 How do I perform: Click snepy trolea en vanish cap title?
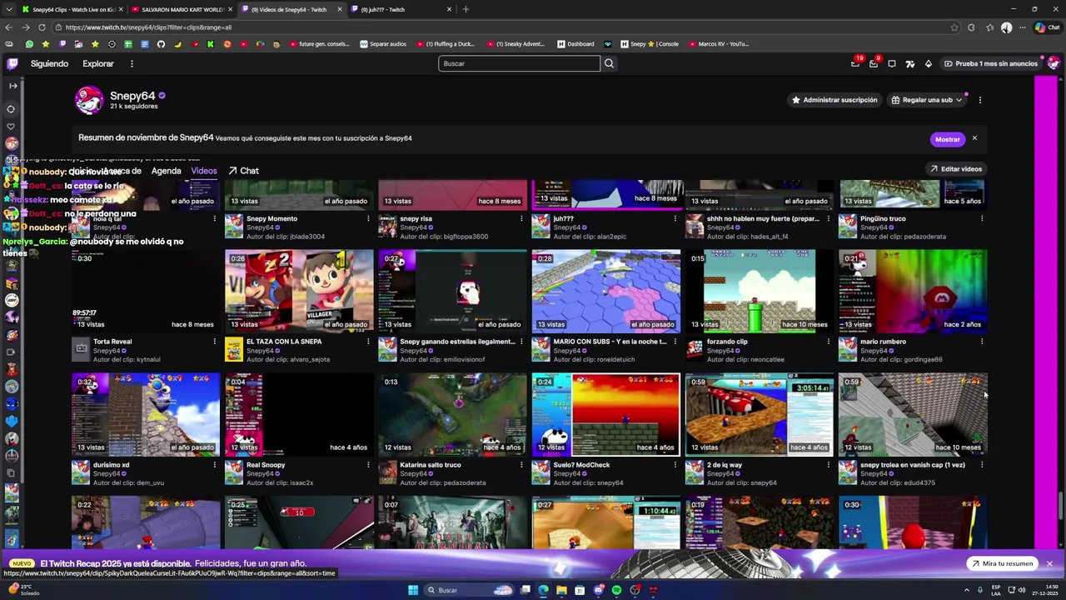pyautogui.click(x=913, y=465)
